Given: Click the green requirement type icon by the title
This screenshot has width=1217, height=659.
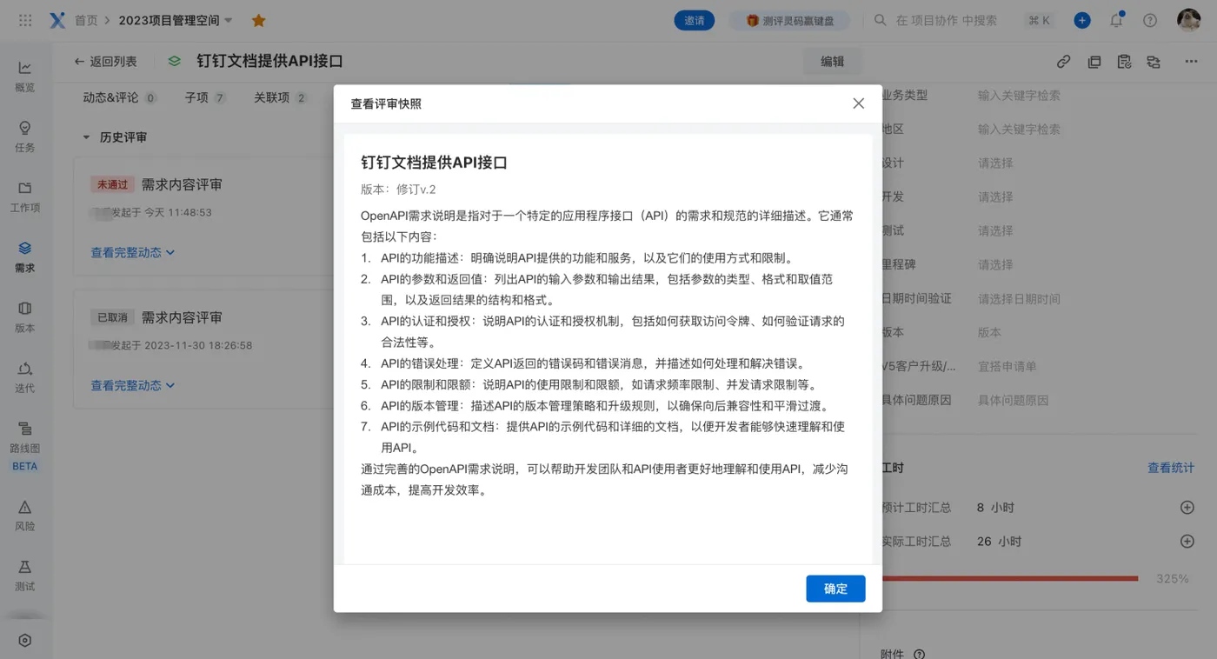Looking at the screenshot, I should coord(175,62).
